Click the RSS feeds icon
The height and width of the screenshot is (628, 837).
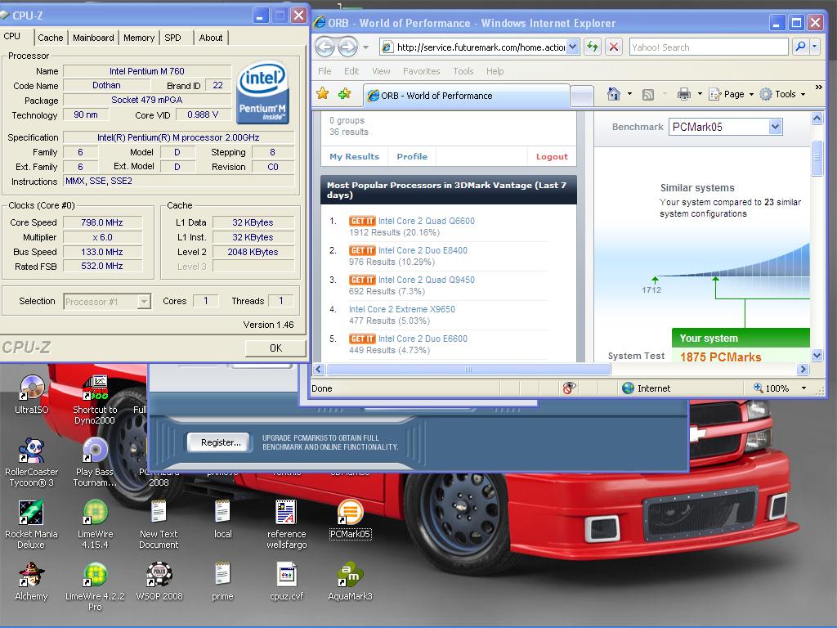[x=648, y=95]
